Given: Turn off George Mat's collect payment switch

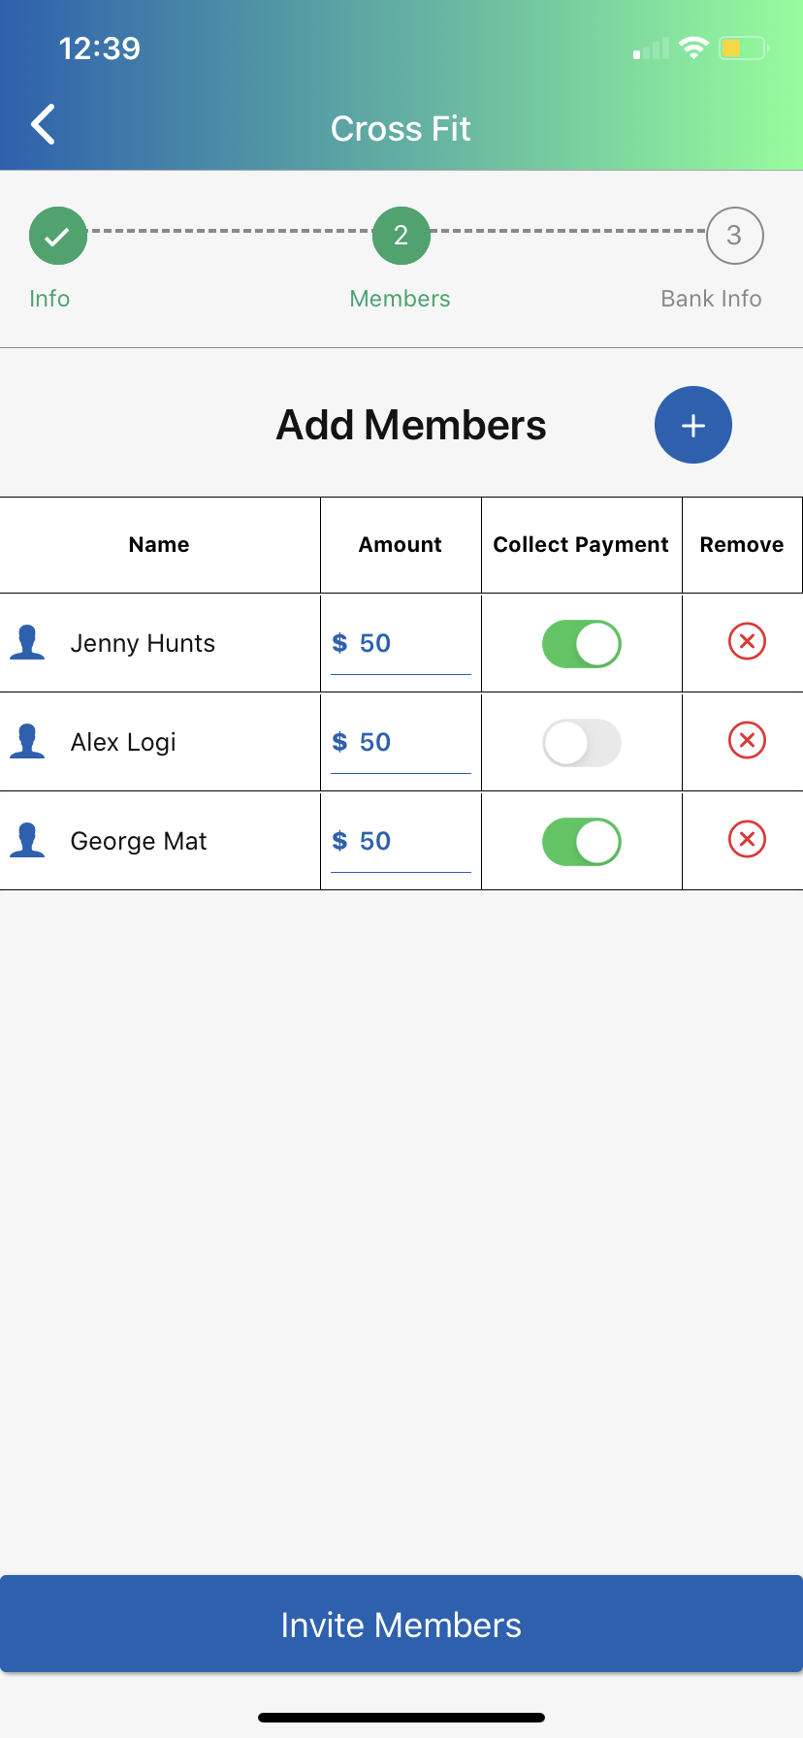Looking at the screenshot, I should tap(581, 842).
